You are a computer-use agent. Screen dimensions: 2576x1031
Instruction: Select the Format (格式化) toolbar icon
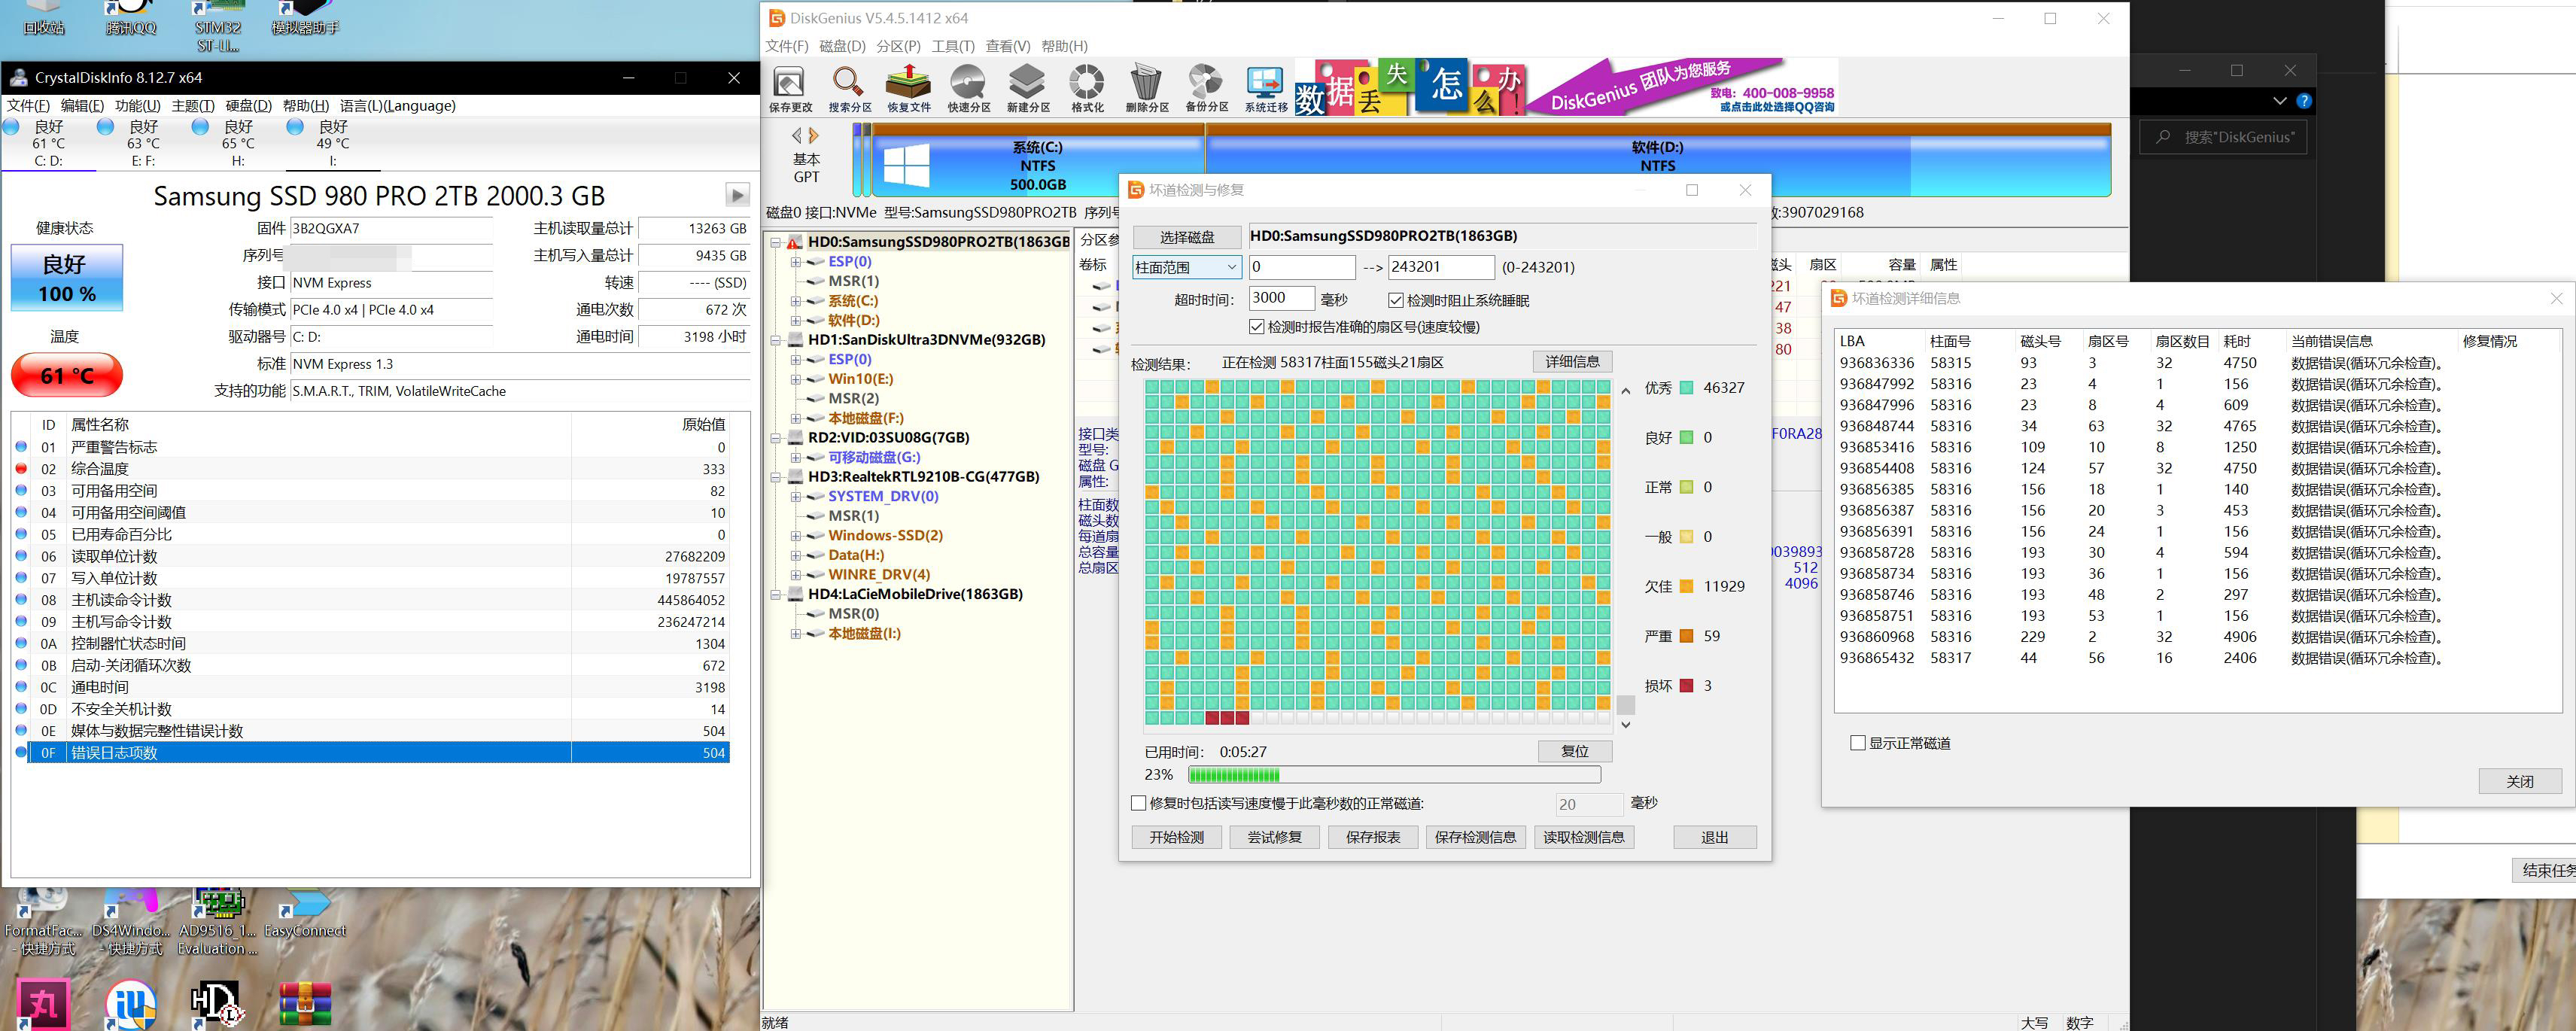coord(1087,89)
